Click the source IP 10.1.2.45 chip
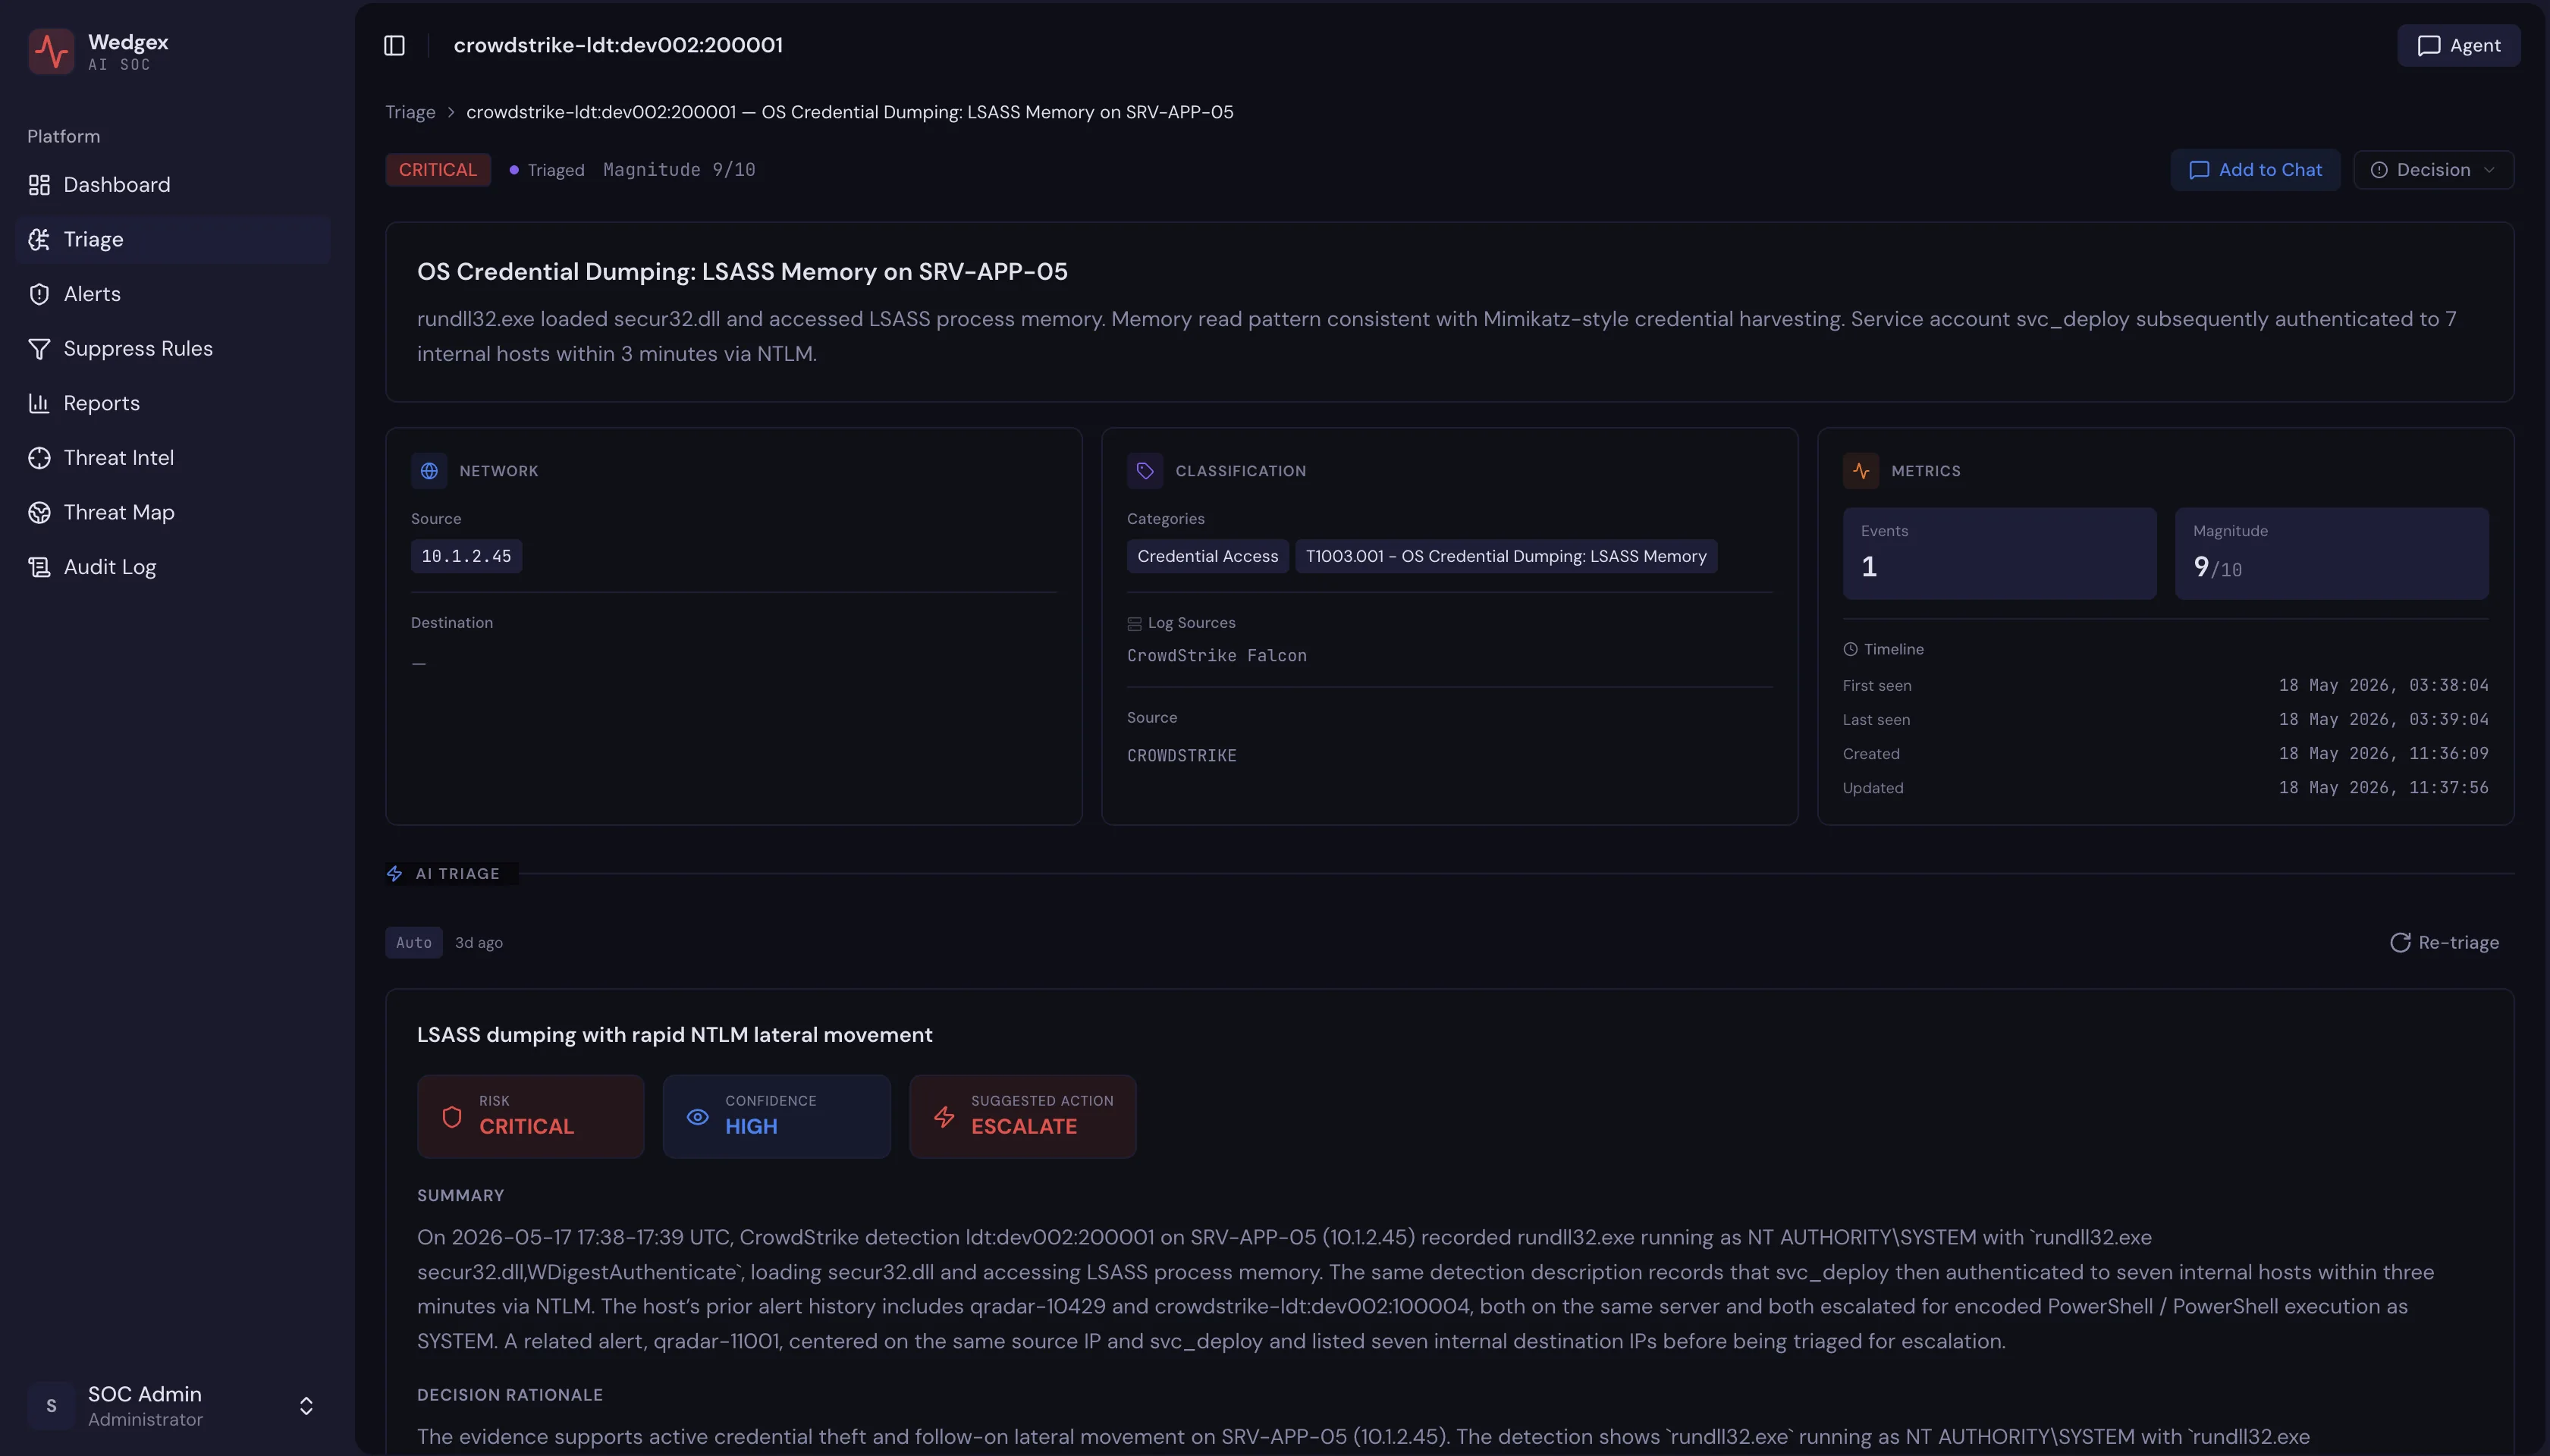 click(x=466, y=556)
